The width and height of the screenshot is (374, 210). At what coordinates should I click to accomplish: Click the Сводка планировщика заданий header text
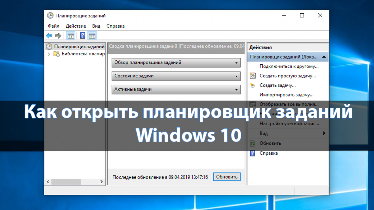point(176,46)
